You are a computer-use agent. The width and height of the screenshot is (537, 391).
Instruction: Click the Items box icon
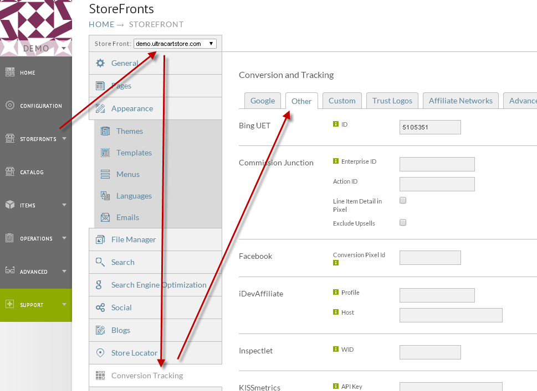tap(10, 205)
